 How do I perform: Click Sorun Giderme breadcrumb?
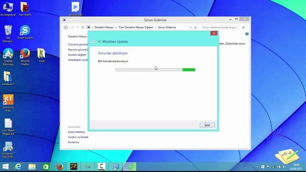coord(167,28)
